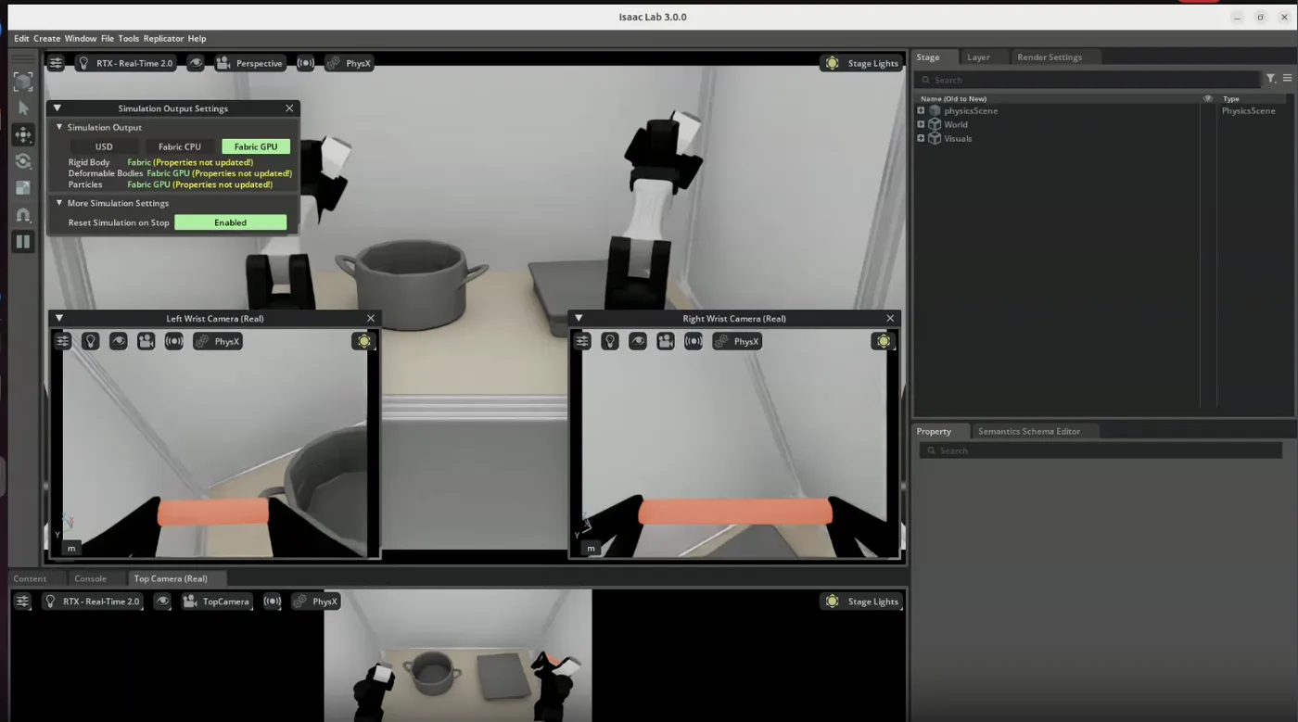Open the Semantics Schema Editor tab
The image size is (1298, 722).
1029,431
